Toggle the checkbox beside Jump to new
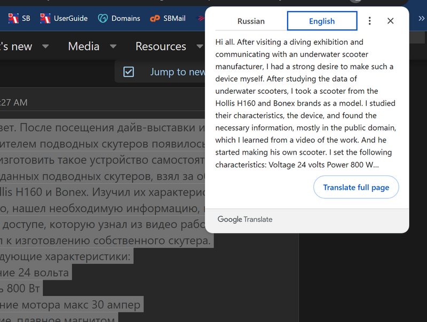Image resolution: width=427 pixels, height=322 pixels. [x=129, y=72]
